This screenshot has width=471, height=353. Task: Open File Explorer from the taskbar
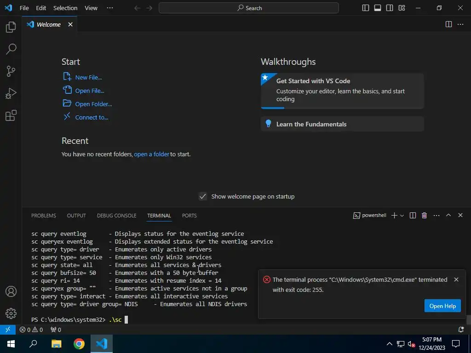56,344
